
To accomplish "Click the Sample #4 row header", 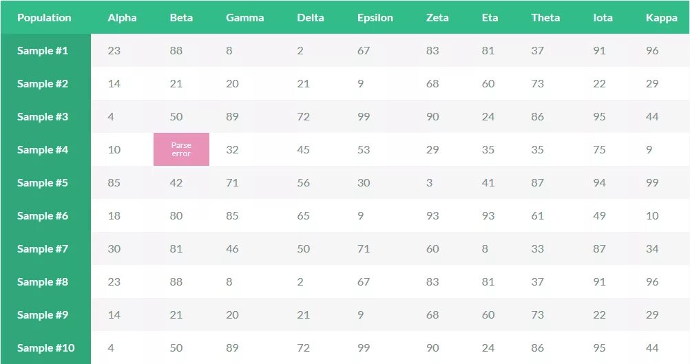I will pos(43,150).
